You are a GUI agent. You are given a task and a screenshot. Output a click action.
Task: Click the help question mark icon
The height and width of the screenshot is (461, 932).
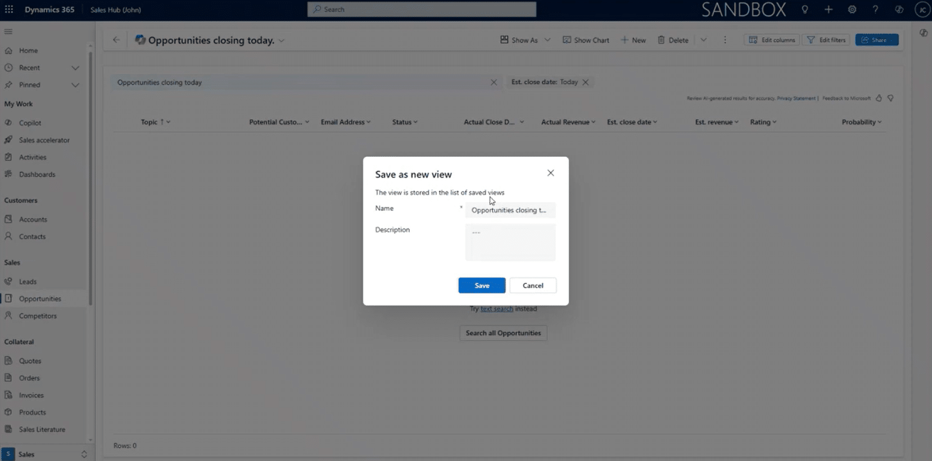point(875,10)
